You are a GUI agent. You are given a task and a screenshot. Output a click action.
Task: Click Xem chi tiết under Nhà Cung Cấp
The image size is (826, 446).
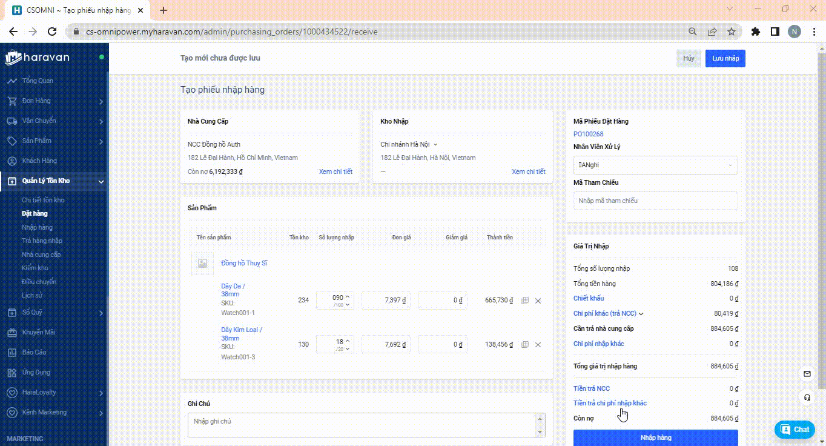tap(335, 171)
